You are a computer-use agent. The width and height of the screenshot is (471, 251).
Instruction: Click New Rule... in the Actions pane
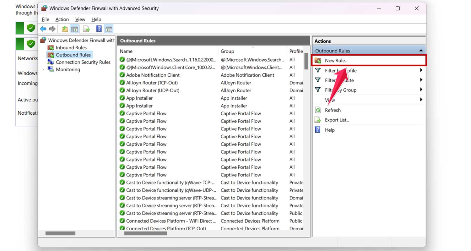(x=336, y=61)
